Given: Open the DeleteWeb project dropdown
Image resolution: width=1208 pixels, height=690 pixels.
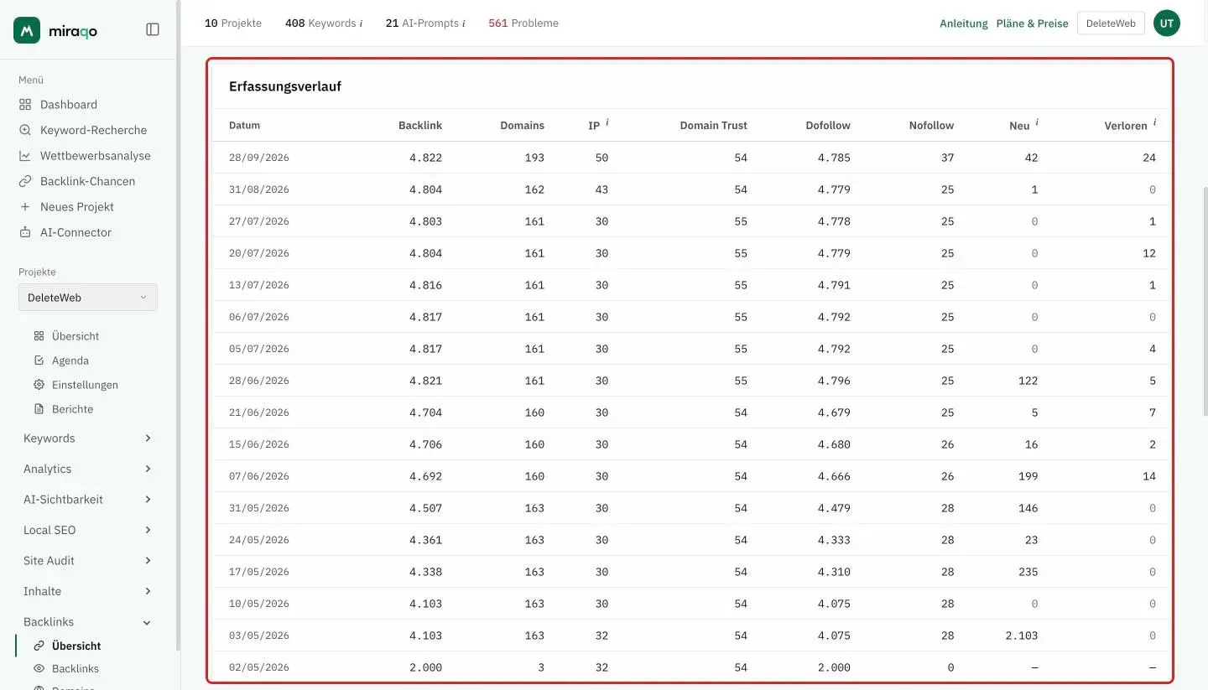Looking at the screenshot, I should click(x=88, y=298).
